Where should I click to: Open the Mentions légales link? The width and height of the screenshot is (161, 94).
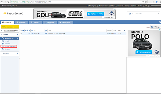coord(91,6)
